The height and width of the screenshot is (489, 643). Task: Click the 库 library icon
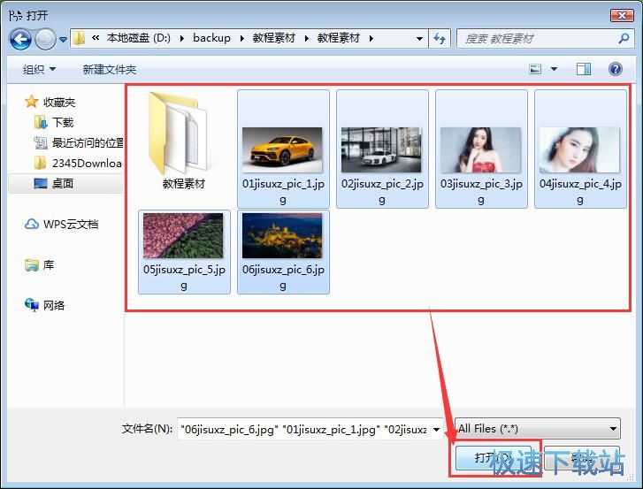[32, 265]
